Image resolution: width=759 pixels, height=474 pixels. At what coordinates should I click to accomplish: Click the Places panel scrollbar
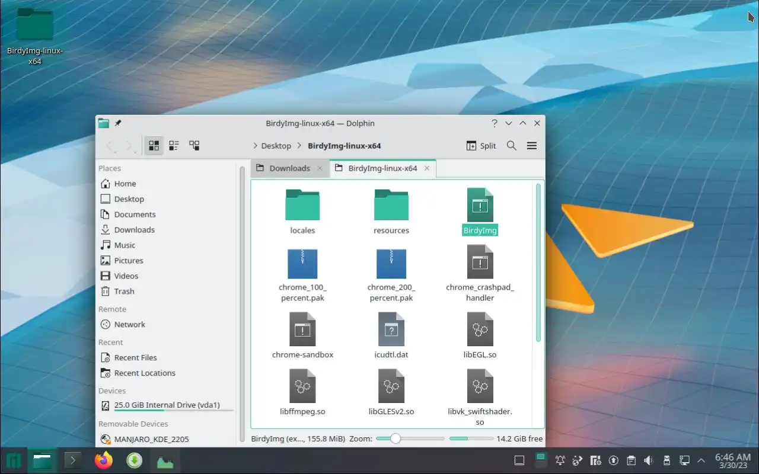242,303
